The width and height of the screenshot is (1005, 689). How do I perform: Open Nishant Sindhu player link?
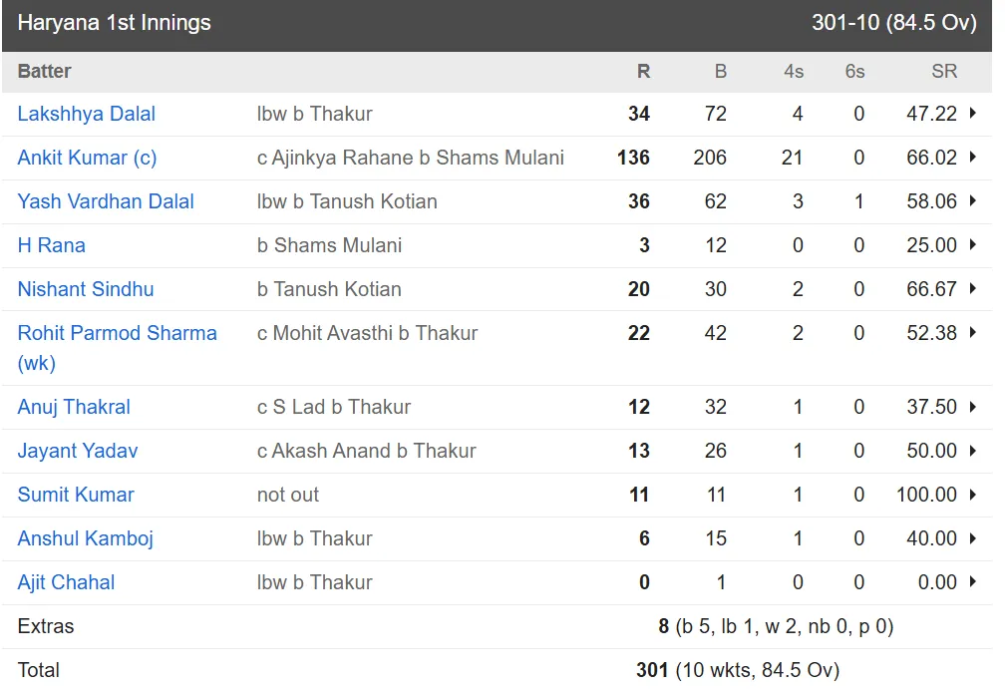[86, 289]
